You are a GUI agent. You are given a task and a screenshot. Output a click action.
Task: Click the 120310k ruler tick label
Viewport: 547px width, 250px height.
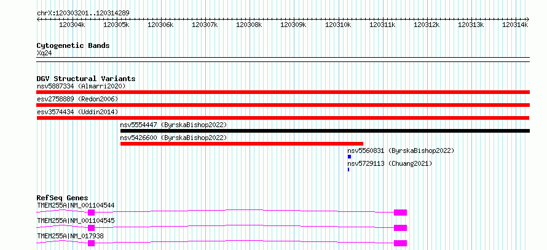point(337,25)
